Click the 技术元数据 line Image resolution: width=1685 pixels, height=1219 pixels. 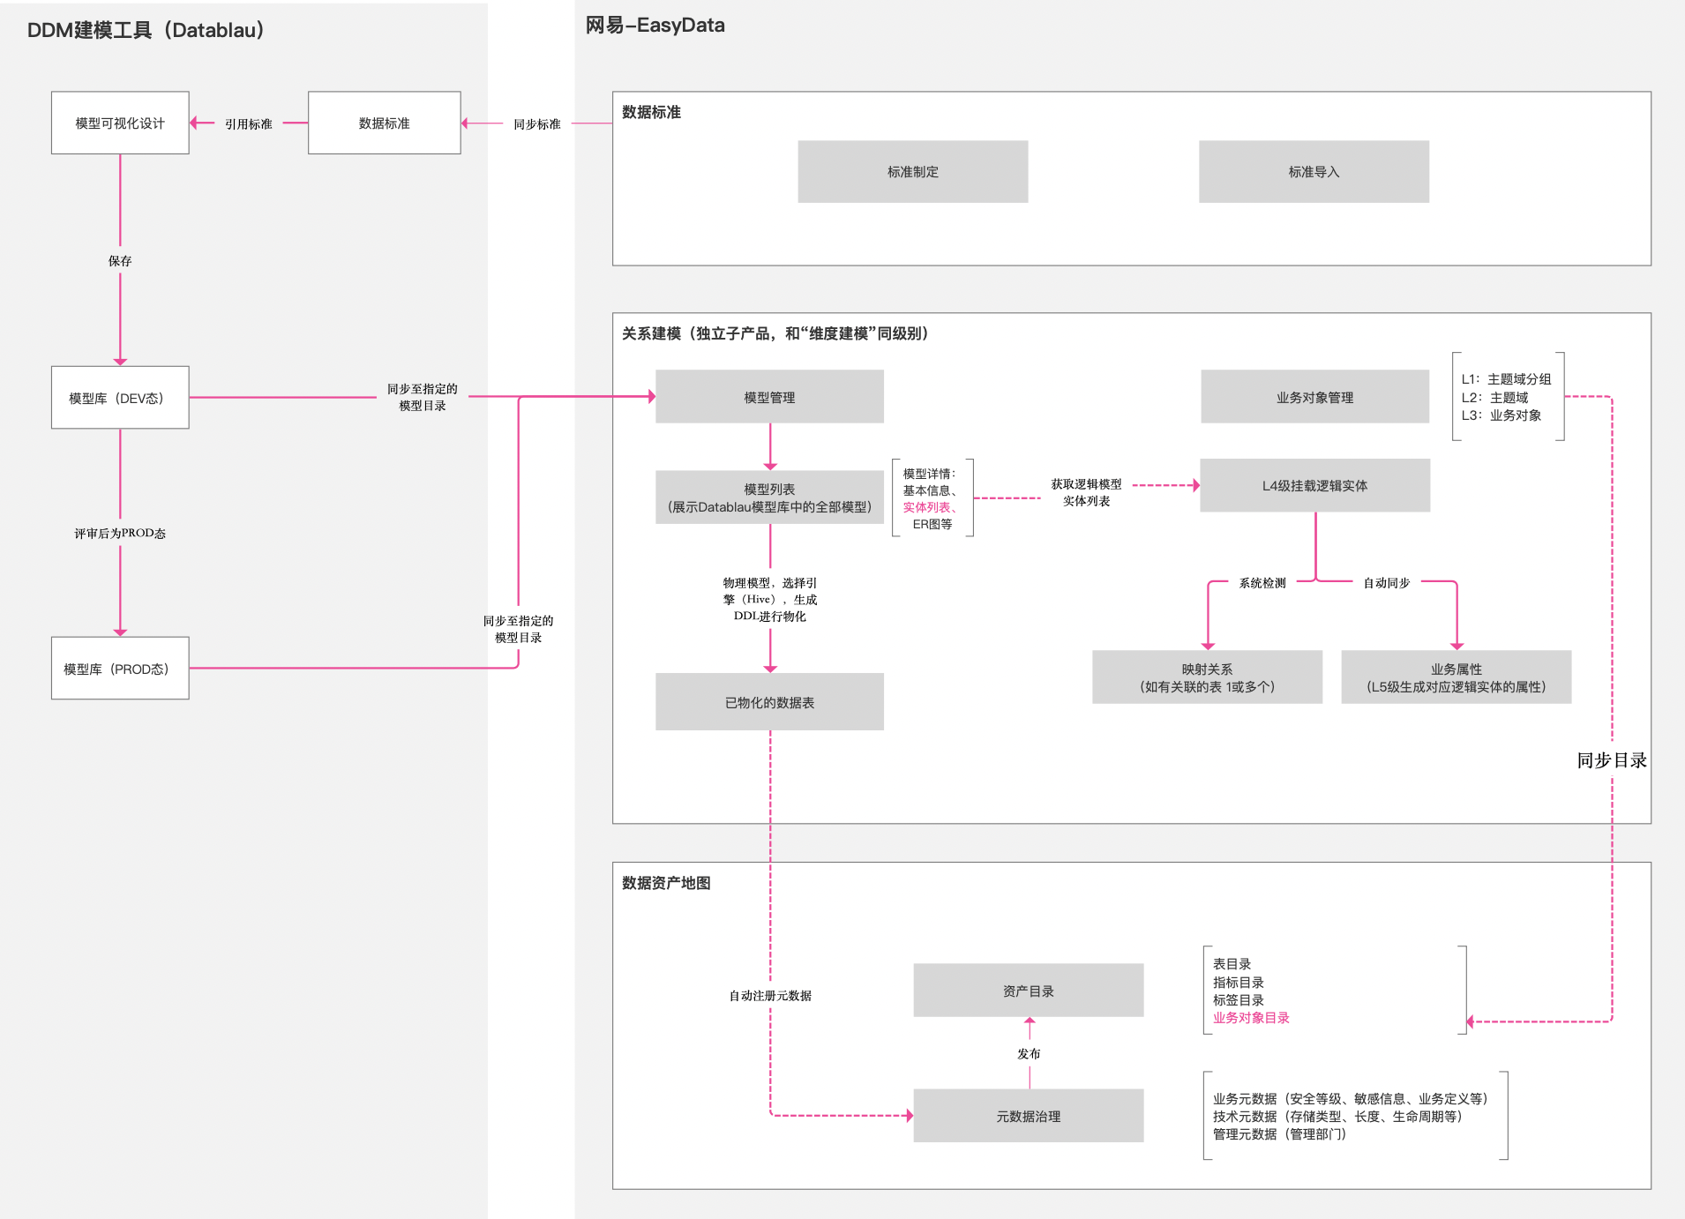(1337, 1117)
